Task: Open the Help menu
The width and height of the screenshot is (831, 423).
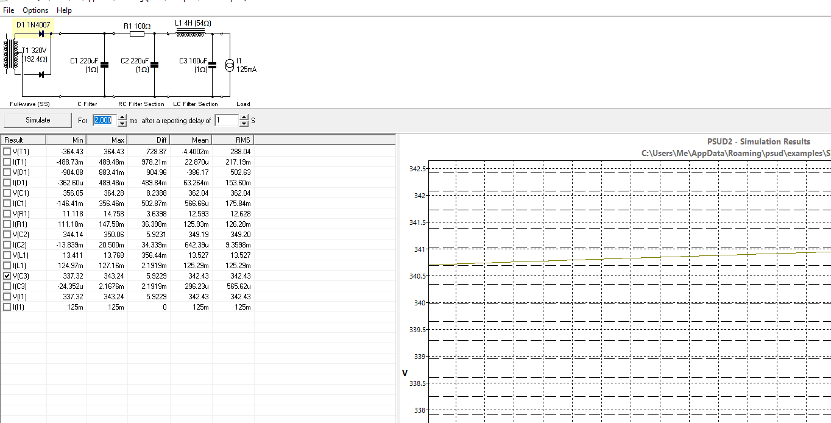Action: click(x=64, y=10)
